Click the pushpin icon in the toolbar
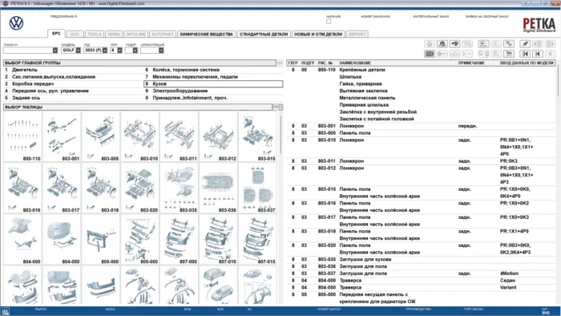 coord(525,44)
